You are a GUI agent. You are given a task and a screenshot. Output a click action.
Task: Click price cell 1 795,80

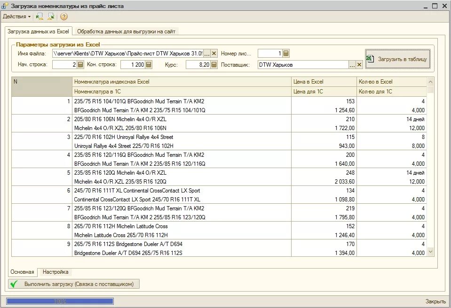tap(324, 217)
